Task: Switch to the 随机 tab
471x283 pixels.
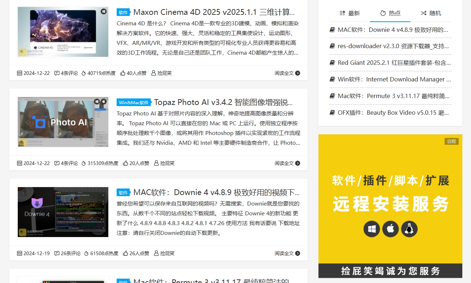Action: 431,13
